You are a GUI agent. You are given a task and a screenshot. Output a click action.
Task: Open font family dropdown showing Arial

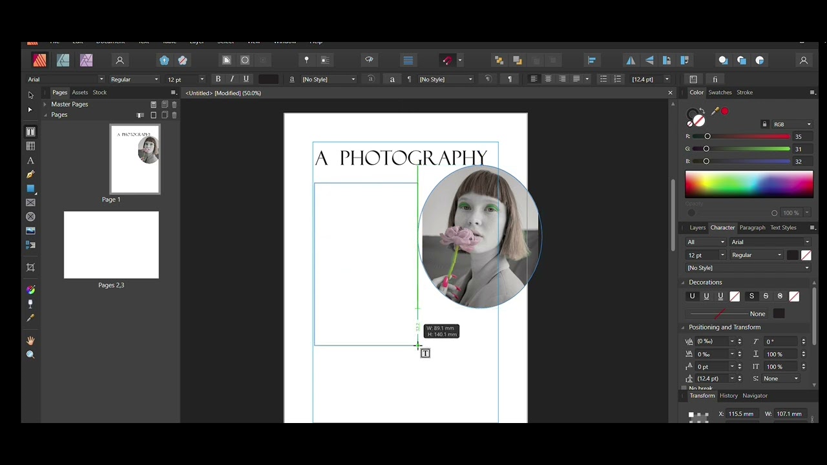[65, 79]
